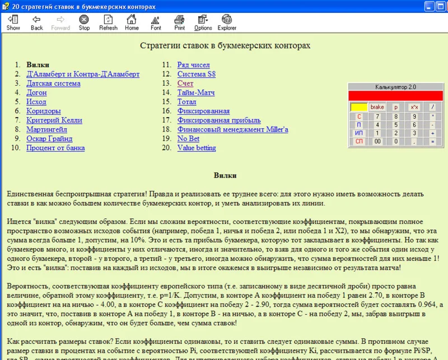Click the ИП calculator button
This screenshot has width=448, height=360.
359,133
